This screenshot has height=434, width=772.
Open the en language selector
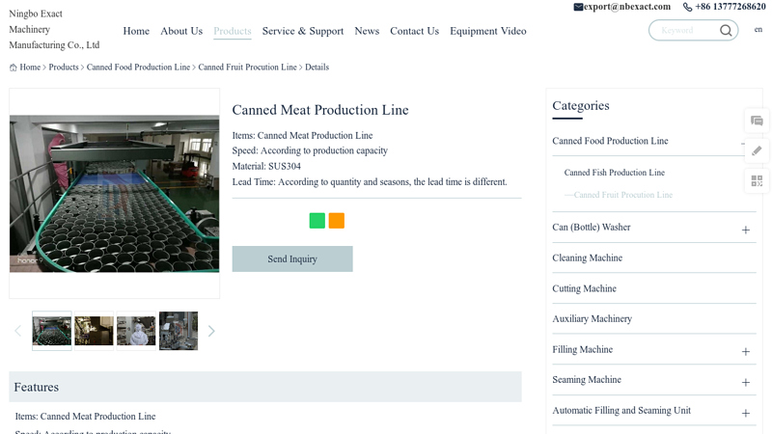[x=758, y=30]
